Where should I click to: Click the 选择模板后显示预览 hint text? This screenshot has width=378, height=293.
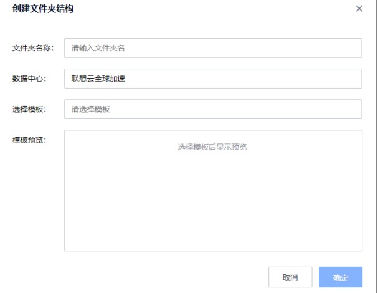pos(212,147)
